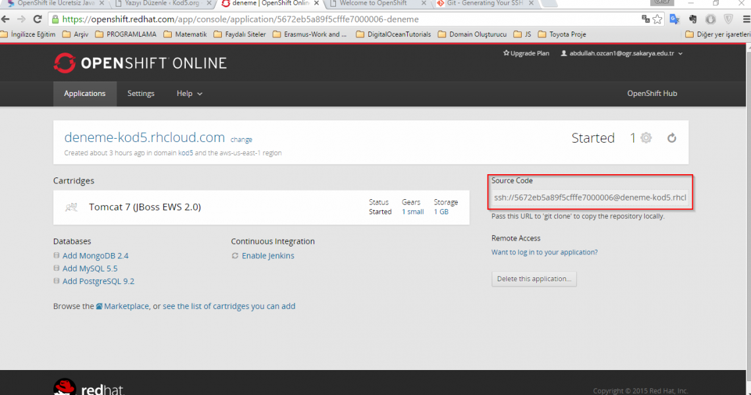Select the Source Code SSH URL field
751x395 pixels.
[x=590, y=198]
